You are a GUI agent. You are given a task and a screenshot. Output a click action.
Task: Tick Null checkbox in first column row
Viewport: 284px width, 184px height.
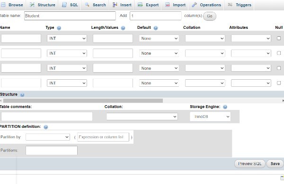coord(279,38)
